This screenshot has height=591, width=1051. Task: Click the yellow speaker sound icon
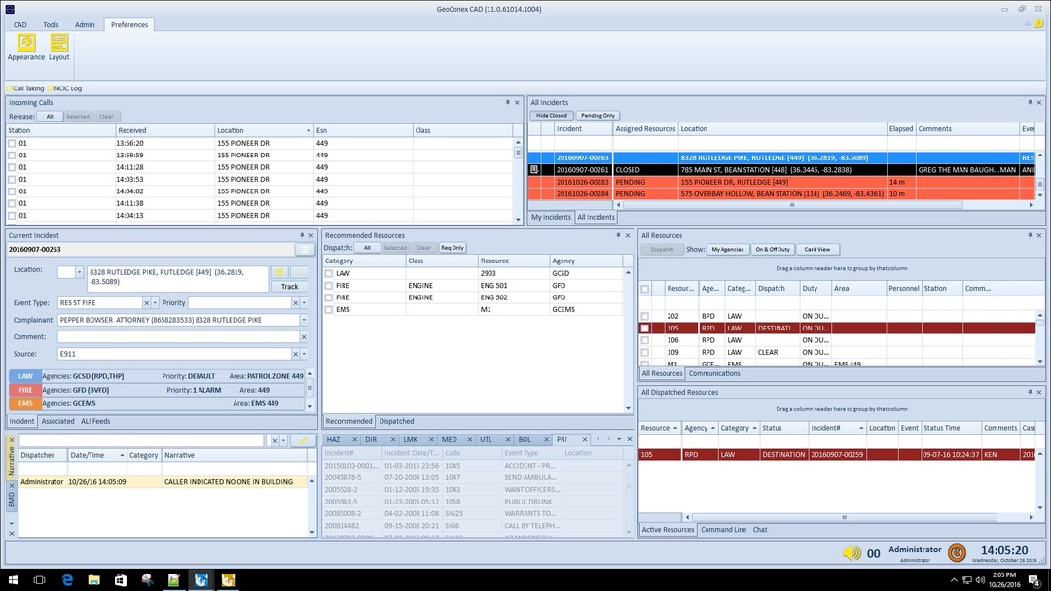[x=852, y=553]
